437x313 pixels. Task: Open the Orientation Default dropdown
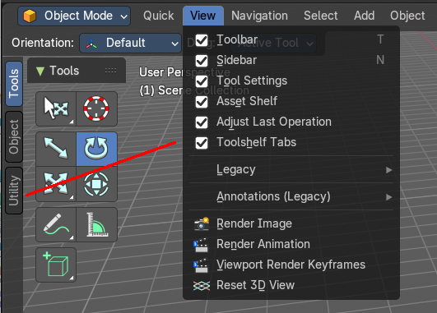[x=130, y=43]
